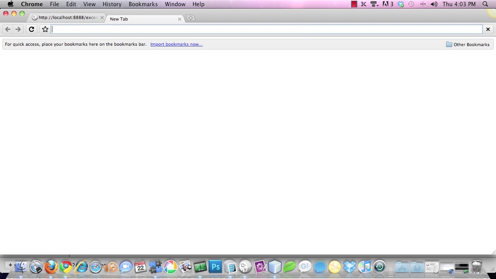Image resolution: width=496 pixels, height=279 pixels.
Task: Open the Help menu
Action: point(198,4)
